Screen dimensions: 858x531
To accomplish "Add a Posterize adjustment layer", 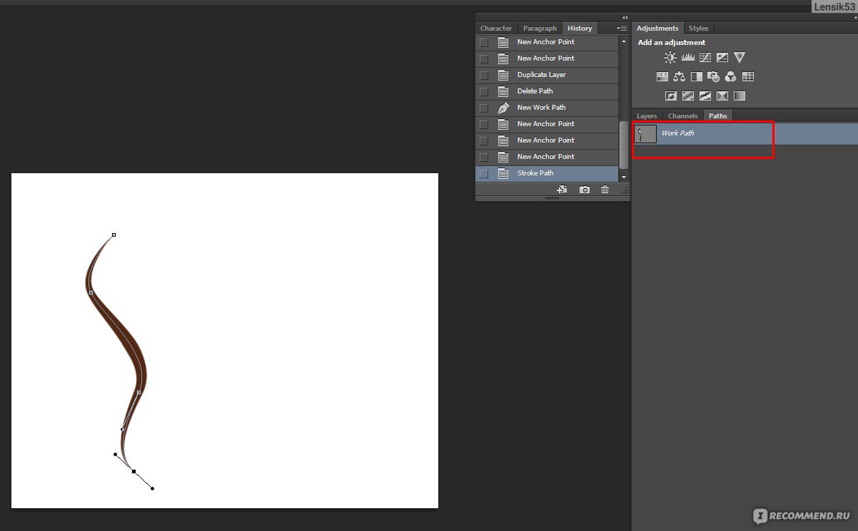I will (688, 96).
